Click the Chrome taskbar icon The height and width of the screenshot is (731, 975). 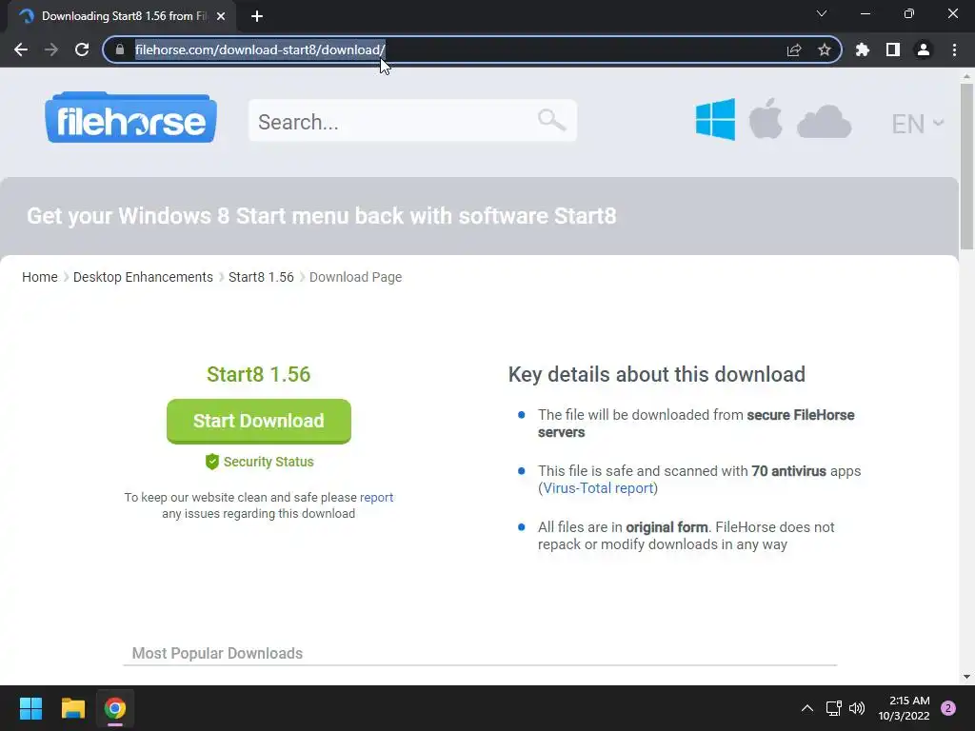click(x=115, y=708)
